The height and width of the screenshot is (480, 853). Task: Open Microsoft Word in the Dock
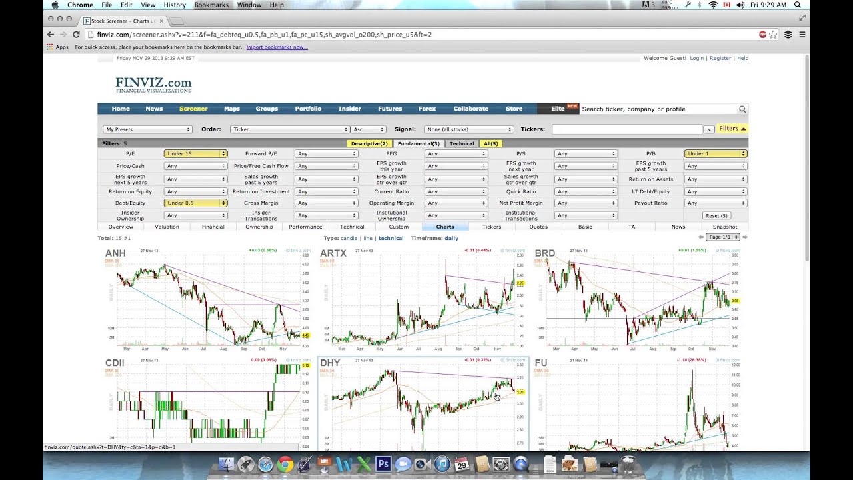pos(344,464)
